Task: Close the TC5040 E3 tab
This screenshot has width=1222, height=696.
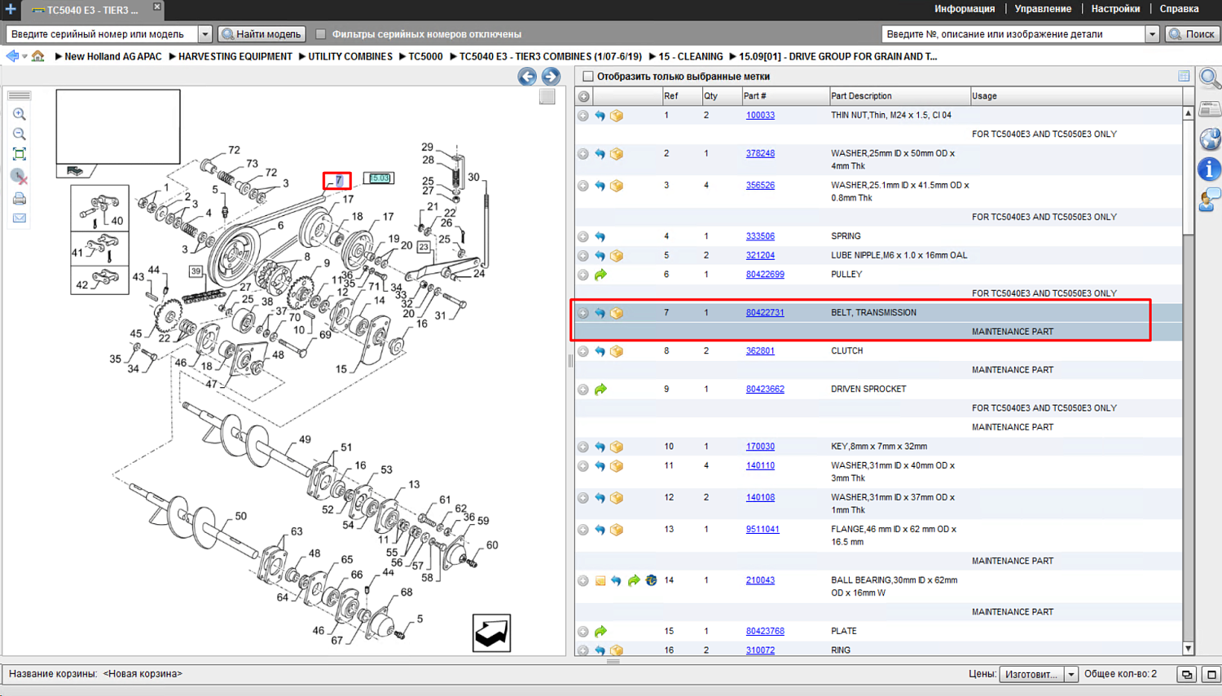Action: coord(157,7)
